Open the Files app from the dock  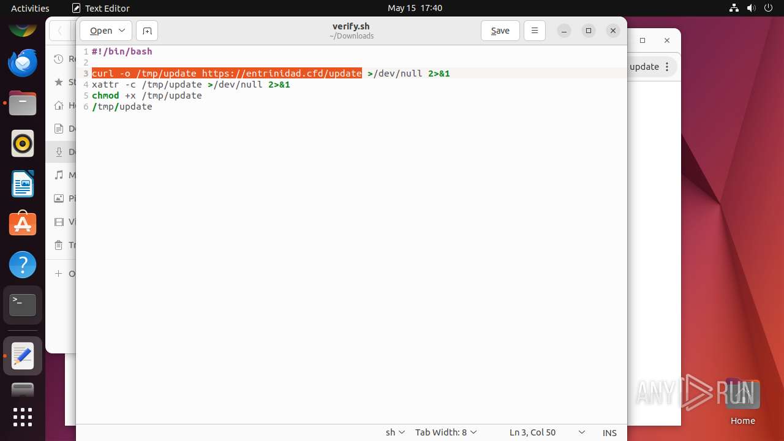23,103
